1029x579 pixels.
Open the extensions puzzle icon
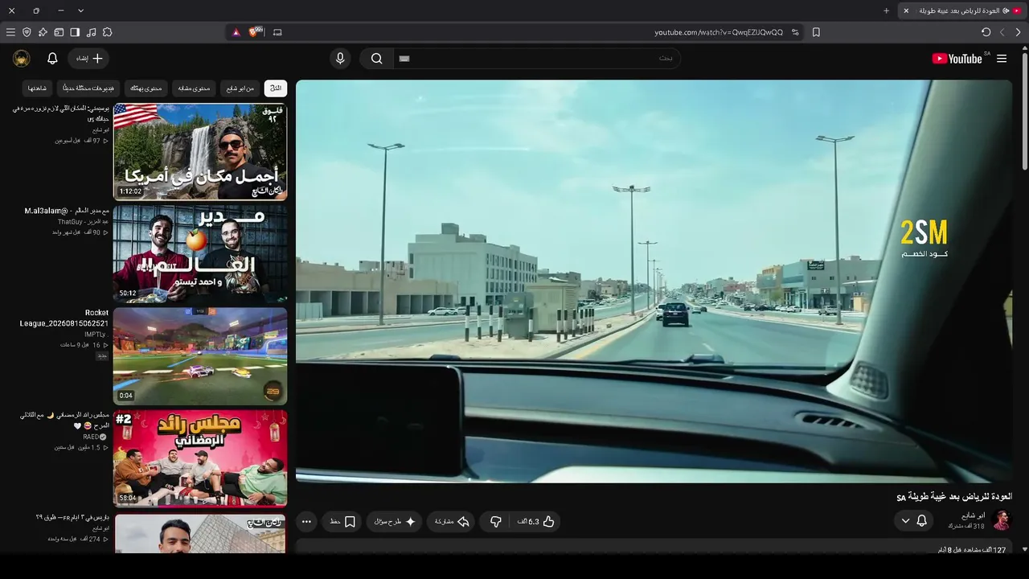tap(107, 32)
